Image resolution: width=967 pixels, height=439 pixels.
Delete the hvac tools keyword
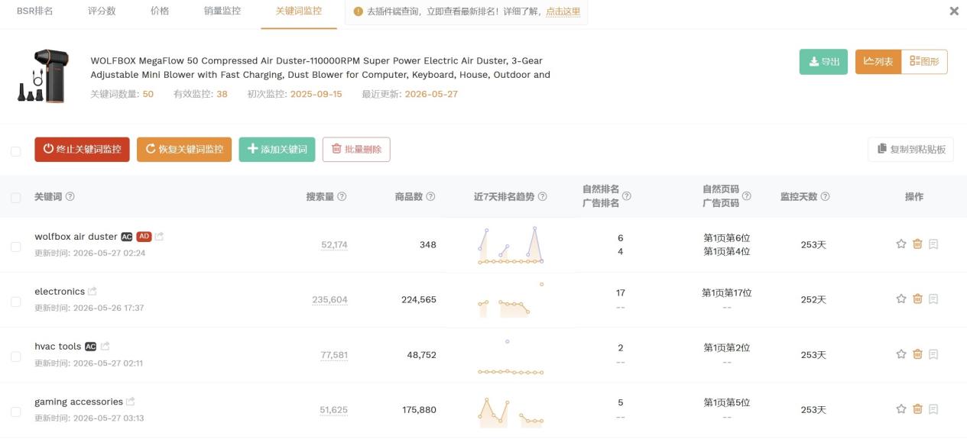point(917,354)
